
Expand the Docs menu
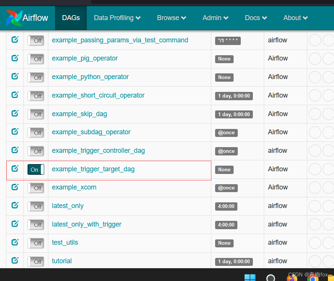click(x=256, y=17)
